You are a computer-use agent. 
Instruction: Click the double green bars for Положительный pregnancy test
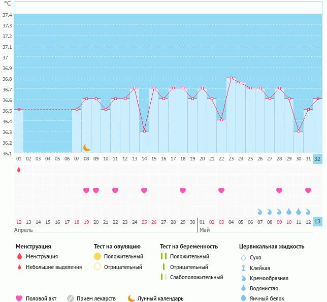coord(163,257)
